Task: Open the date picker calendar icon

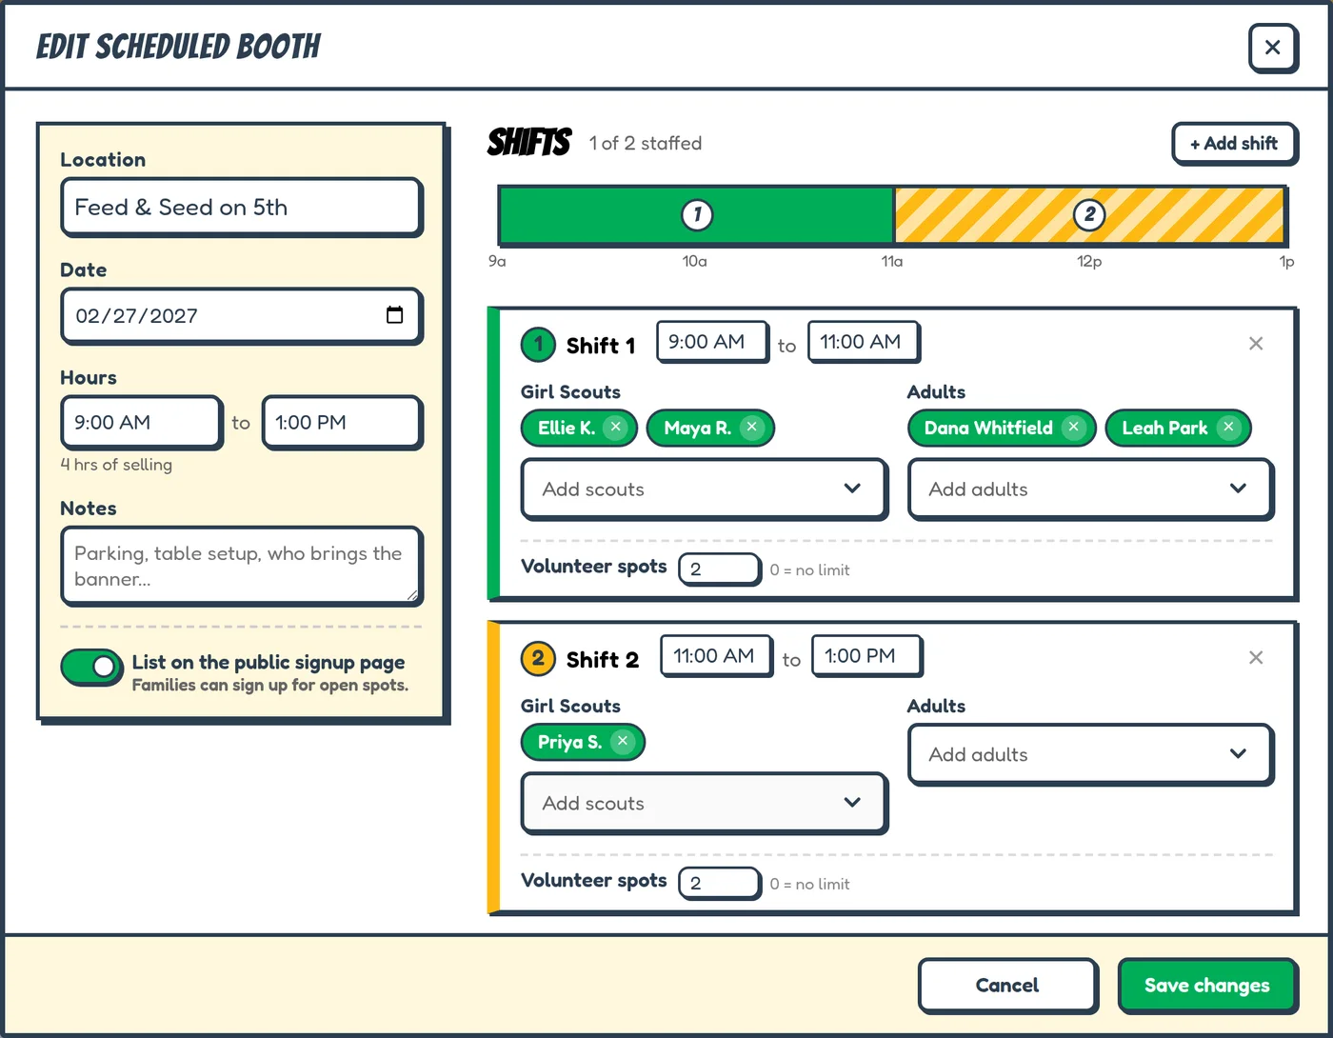Action: 394,315
